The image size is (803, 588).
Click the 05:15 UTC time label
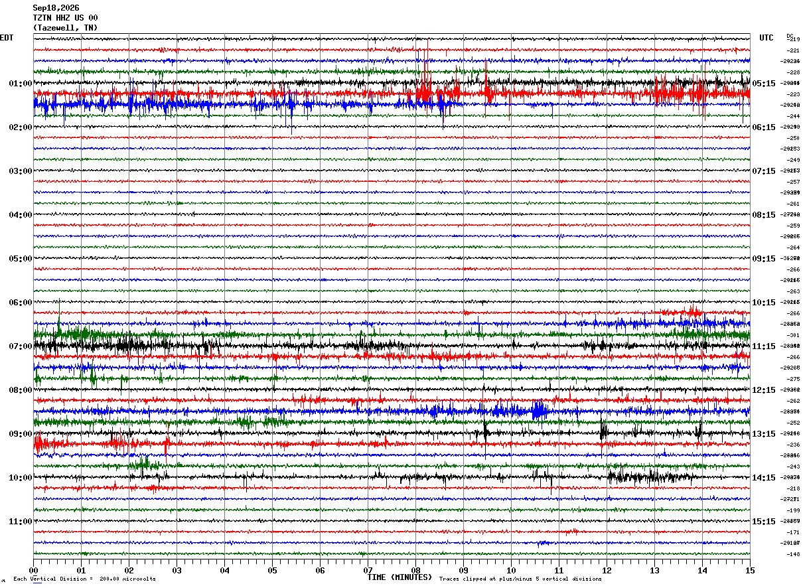765,84
